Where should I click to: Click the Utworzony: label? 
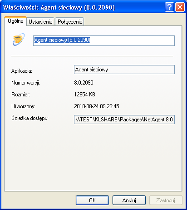23,106
